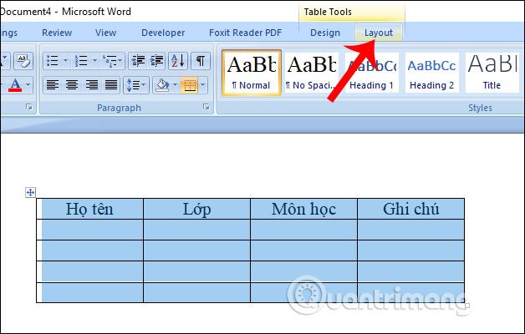This screenshot has width=525, height=334.
Task: Open the Font dialog launcher
Action: tap(29, 107)
